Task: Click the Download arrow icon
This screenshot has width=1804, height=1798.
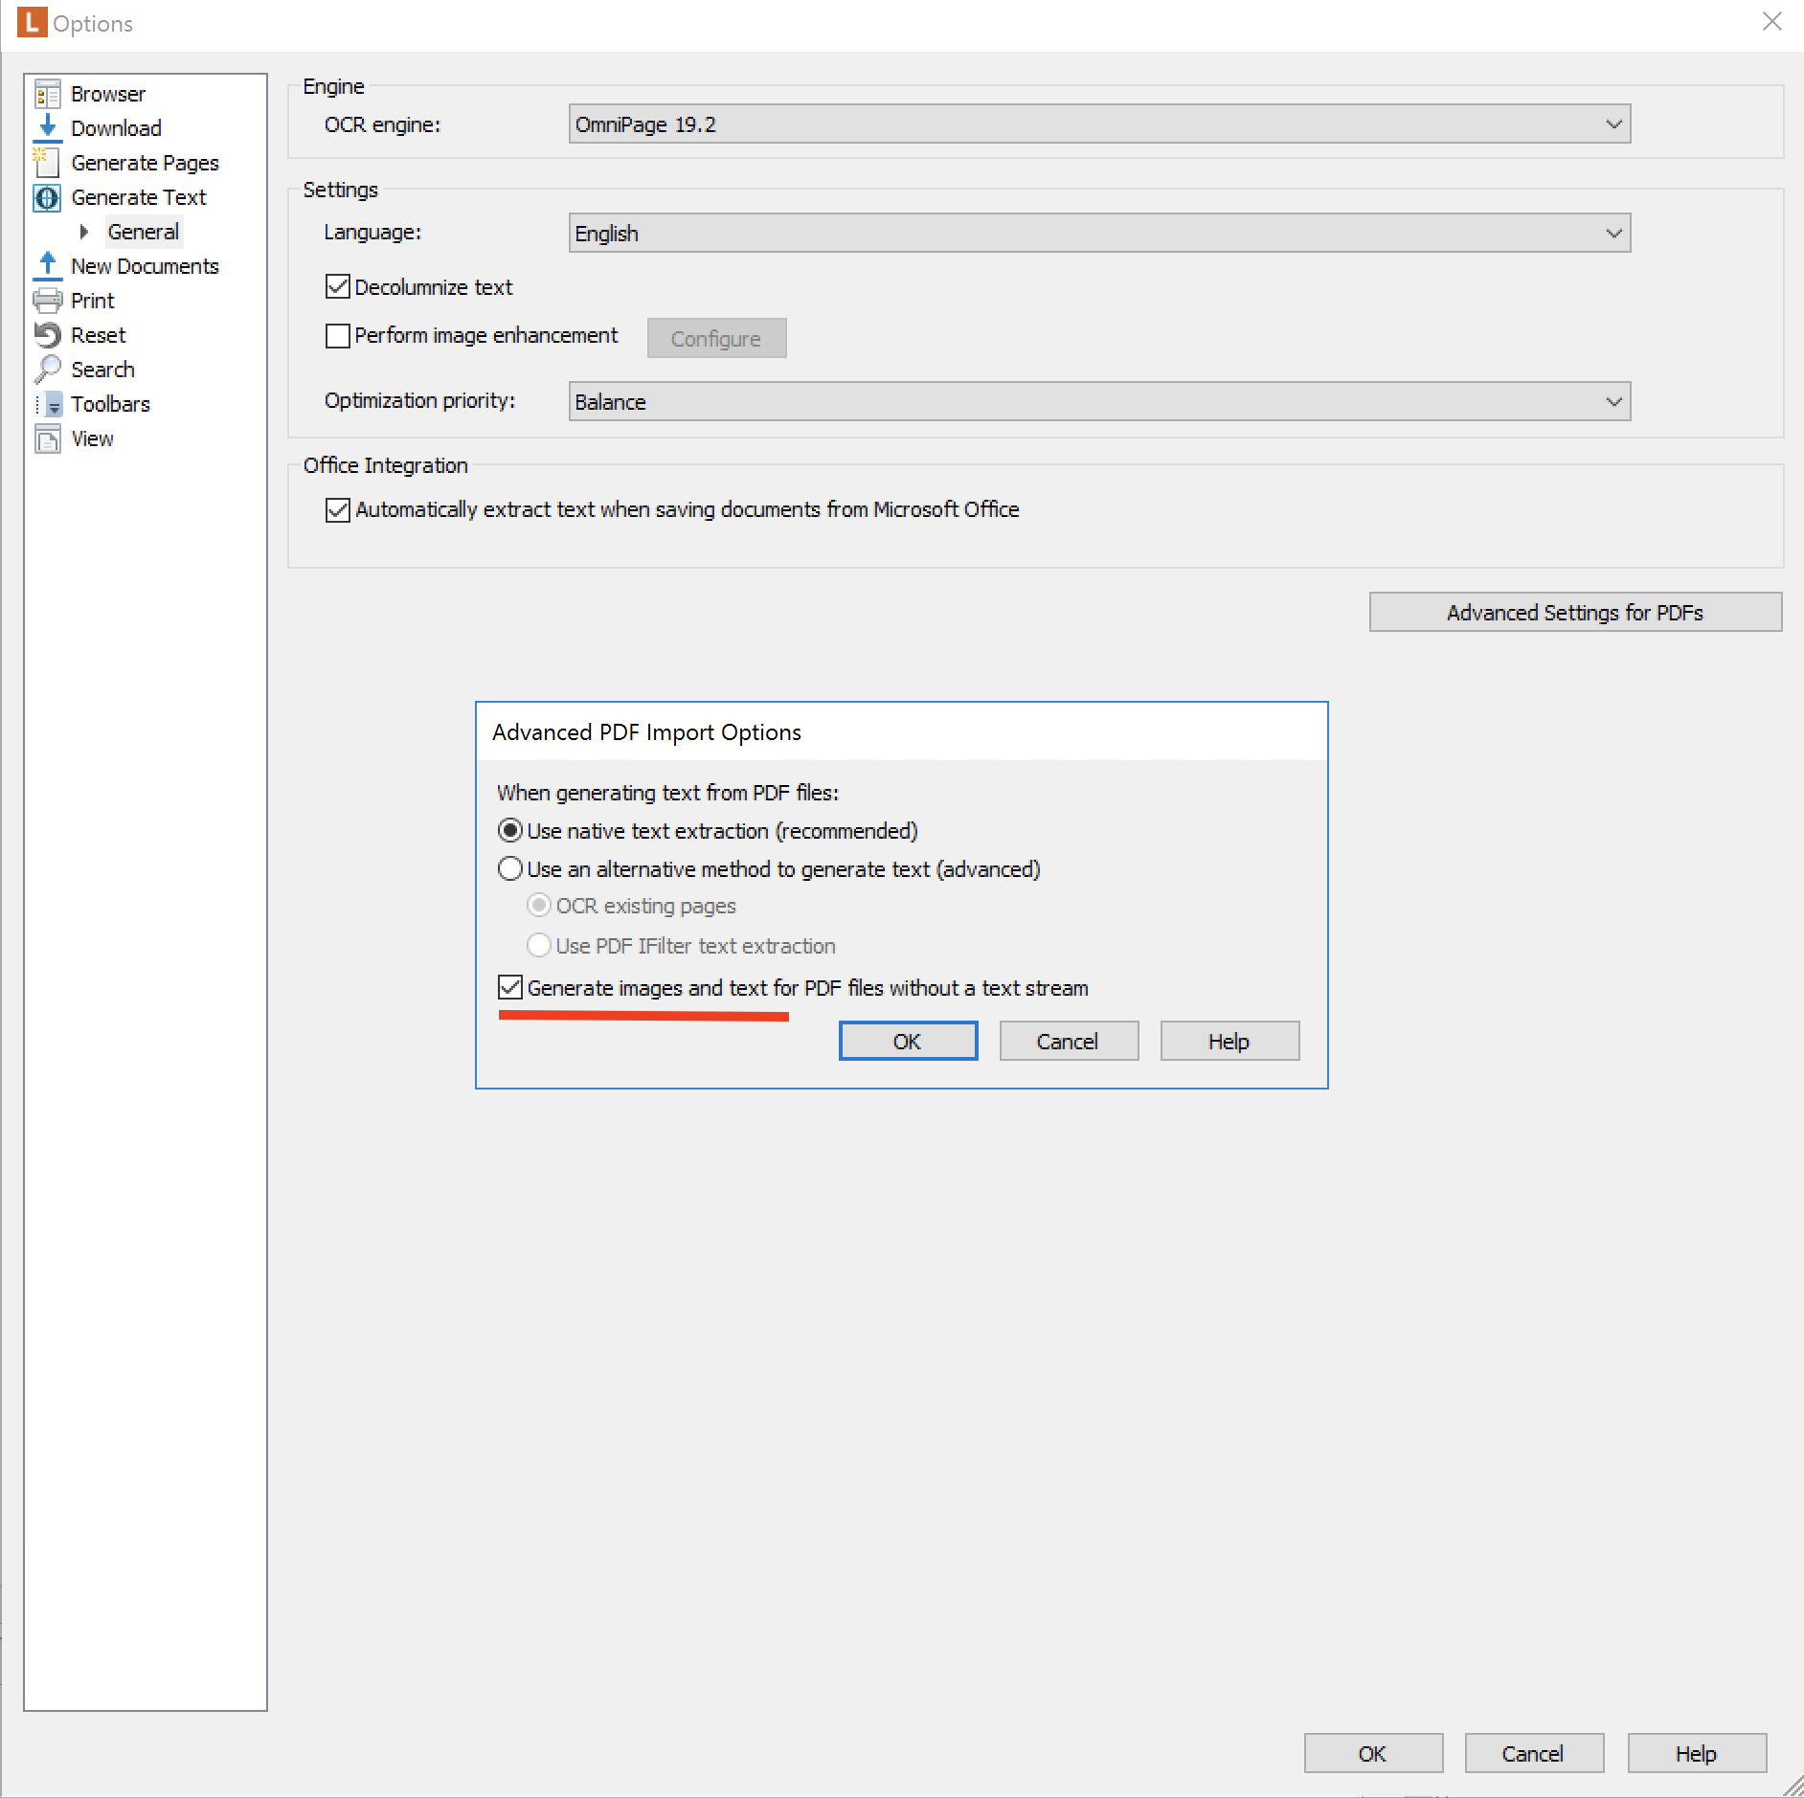Action: point(47,128)
